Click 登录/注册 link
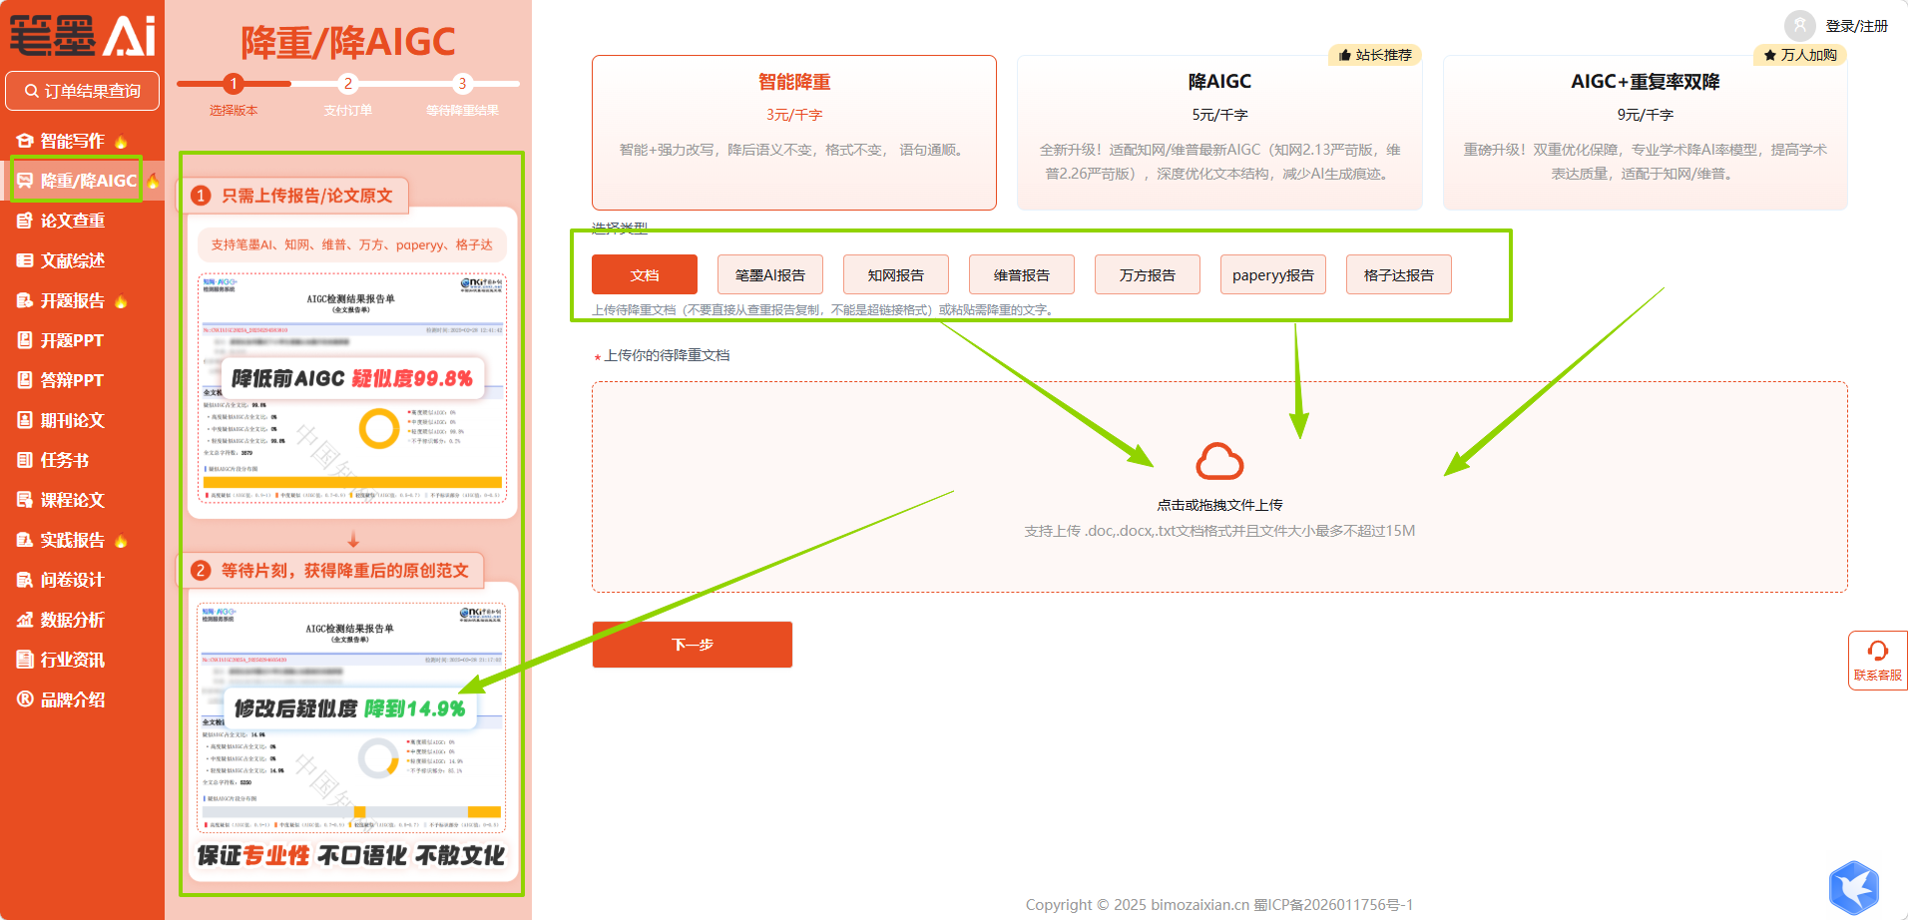The image size is (1908, 920). pyautogui.click(x=1857, y=26)
